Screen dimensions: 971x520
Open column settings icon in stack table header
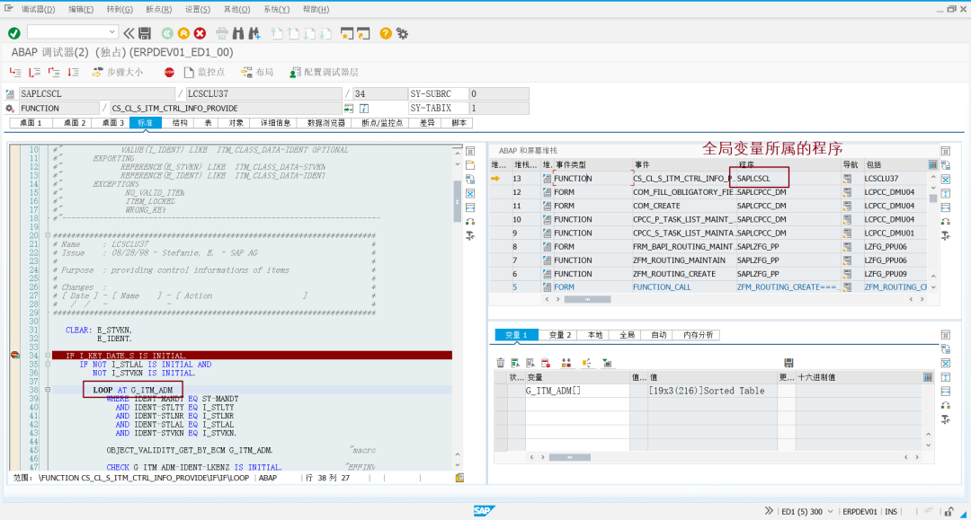[932, 164]
